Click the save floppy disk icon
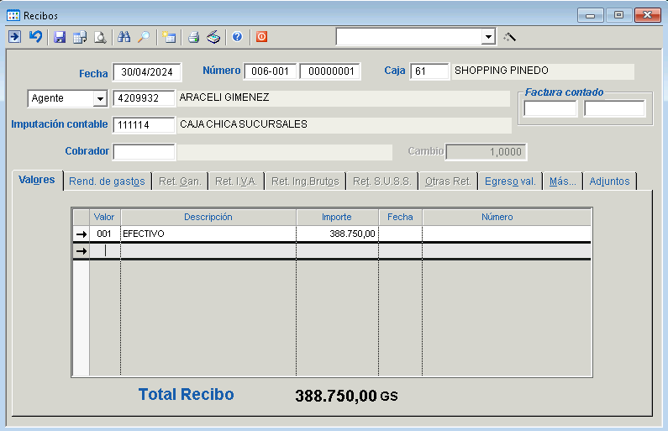Screen dimensions: 668x431 [x=60, y=37]
